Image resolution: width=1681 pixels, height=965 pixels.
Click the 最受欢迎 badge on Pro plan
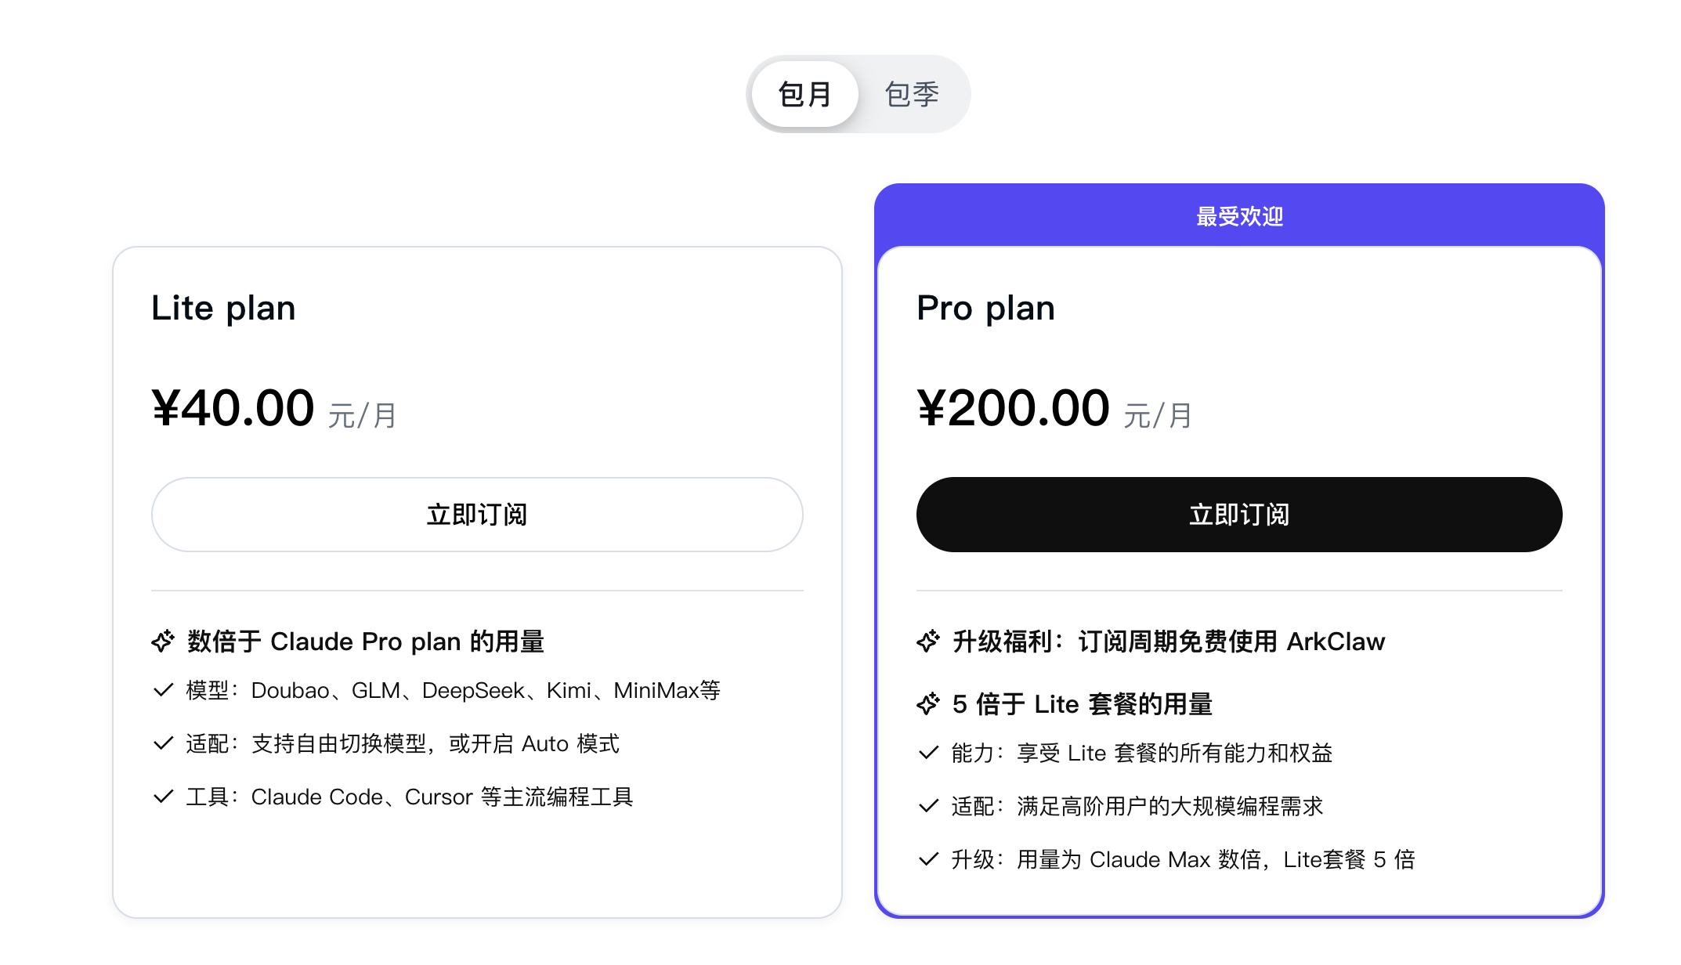pos(1240,217)
